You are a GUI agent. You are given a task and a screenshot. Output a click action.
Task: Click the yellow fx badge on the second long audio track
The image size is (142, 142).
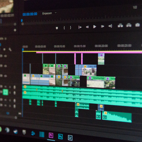point(25,92)
